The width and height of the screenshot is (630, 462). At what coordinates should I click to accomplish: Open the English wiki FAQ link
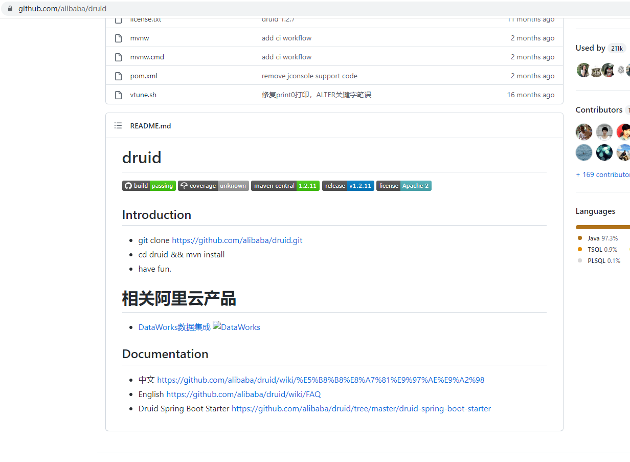(x=243, y=394)
